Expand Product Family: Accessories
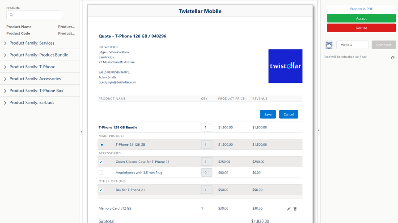This screenshot has height=223, width=398. pos(5,79)
